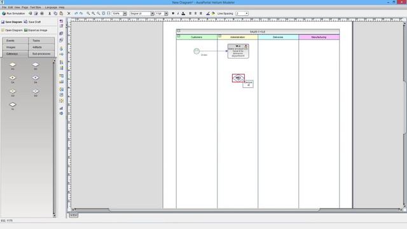Click the Redo arrow icon

point(81,13)
